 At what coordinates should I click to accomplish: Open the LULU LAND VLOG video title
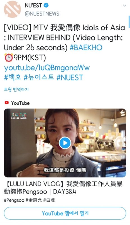[63, 188]
